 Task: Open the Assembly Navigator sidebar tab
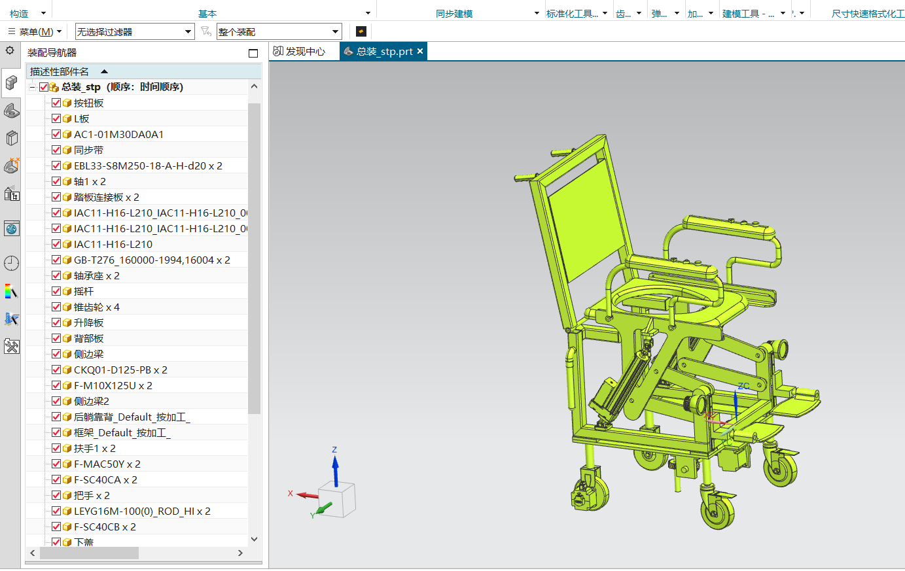tap(11, 82)
